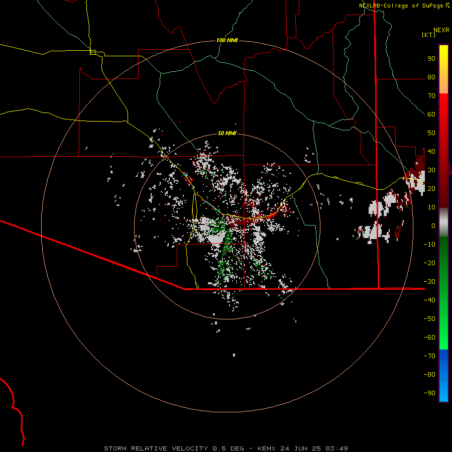Select the -60 value on velocity scale

pos(429,337)
